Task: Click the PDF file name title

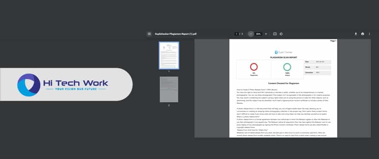Action: pyautogui.click(x=176, y=34)
